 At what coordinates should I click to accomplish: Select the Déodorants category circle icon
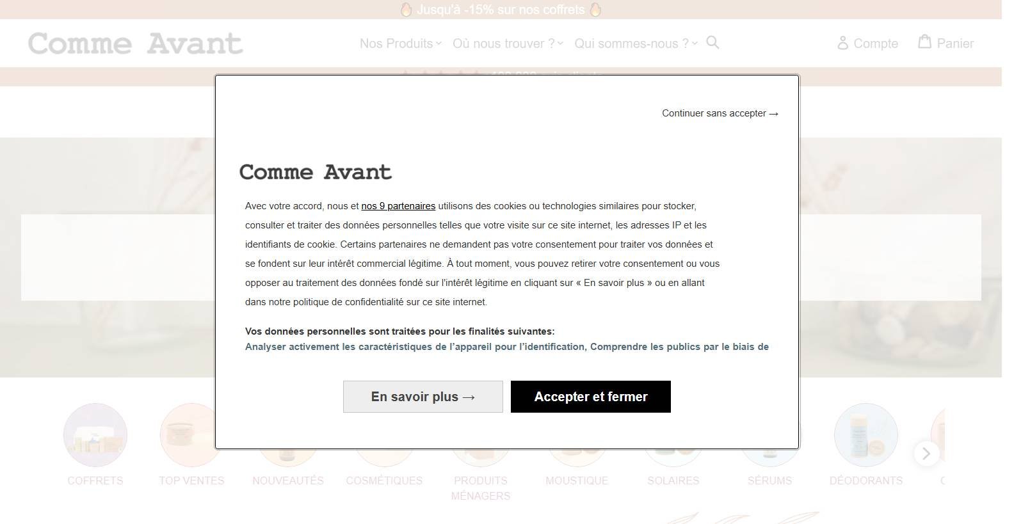[865, 435]
